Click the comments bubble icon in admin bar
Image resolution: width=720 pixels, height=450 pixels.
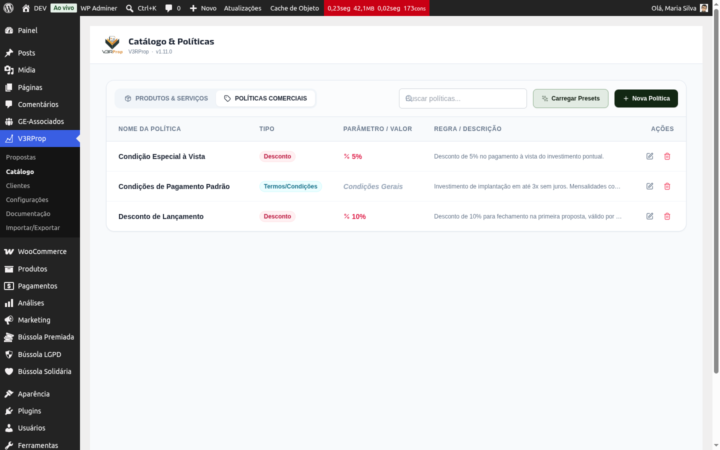[x=169, y=8]
